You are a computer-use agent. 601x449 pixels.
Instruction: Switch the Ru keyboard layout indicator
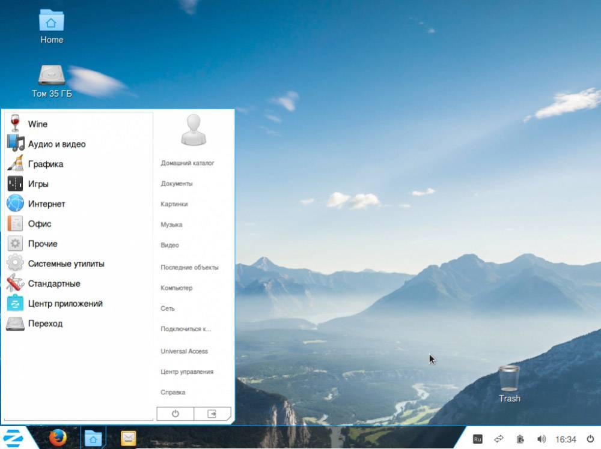coord(478,439)
